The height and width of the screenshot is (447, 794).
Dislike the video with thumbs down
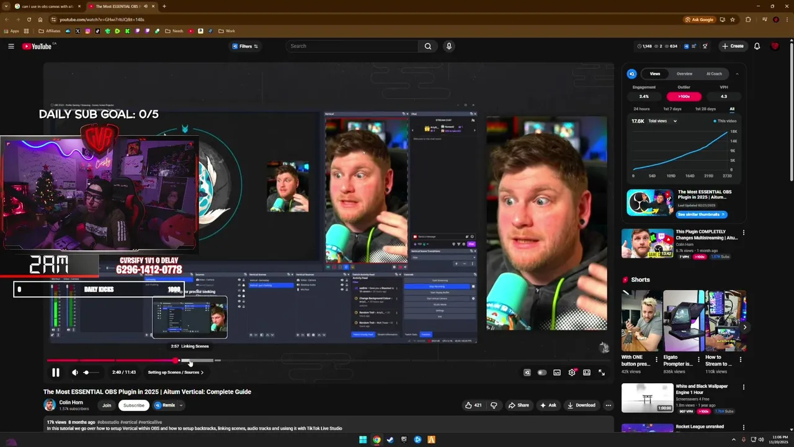(494, 405)
